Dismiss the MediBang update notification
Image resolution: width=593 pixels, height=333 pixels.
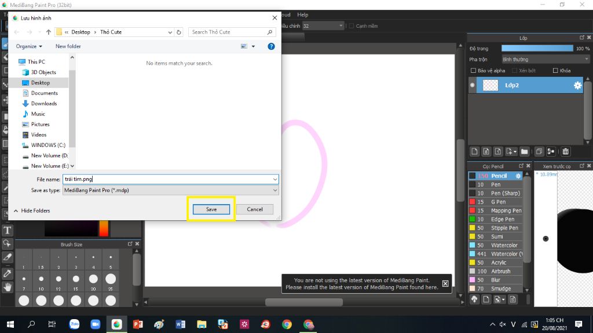pyautogui.click(x=445, y=283)
